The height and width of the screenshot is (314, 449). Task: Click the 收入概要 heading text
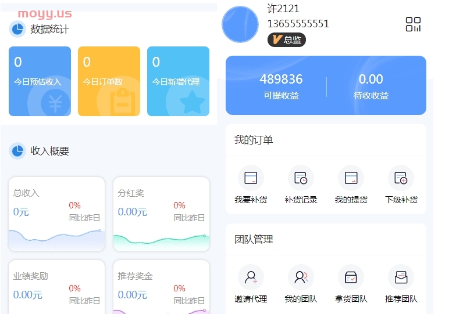pyautogui.click(x=50, y=151)
